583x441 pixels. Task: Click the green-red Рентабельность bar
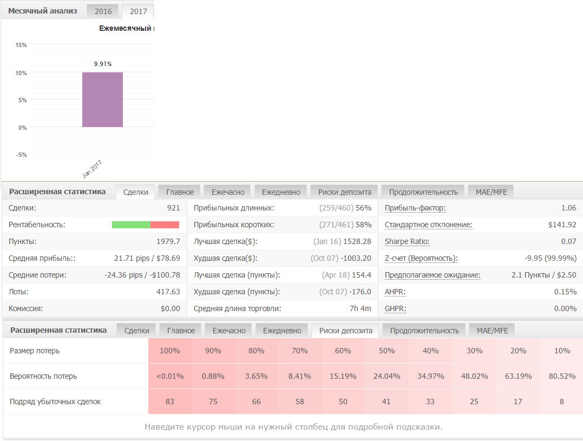146,225
